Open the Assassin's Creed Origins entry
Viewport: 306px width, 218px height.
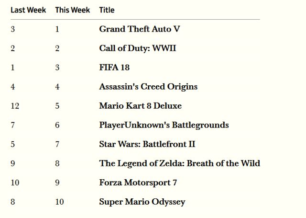[148, 87]
